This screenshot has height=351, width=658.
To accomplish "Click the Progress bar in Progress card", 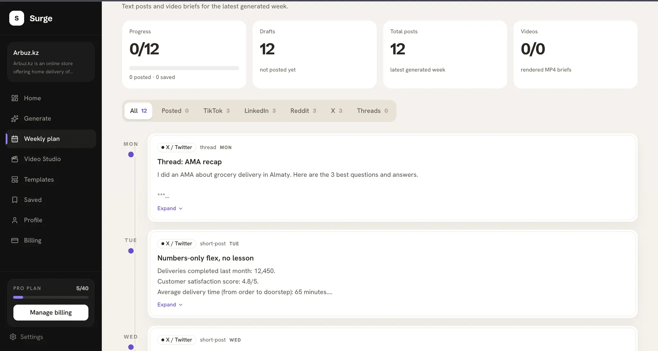I will 184,68.
